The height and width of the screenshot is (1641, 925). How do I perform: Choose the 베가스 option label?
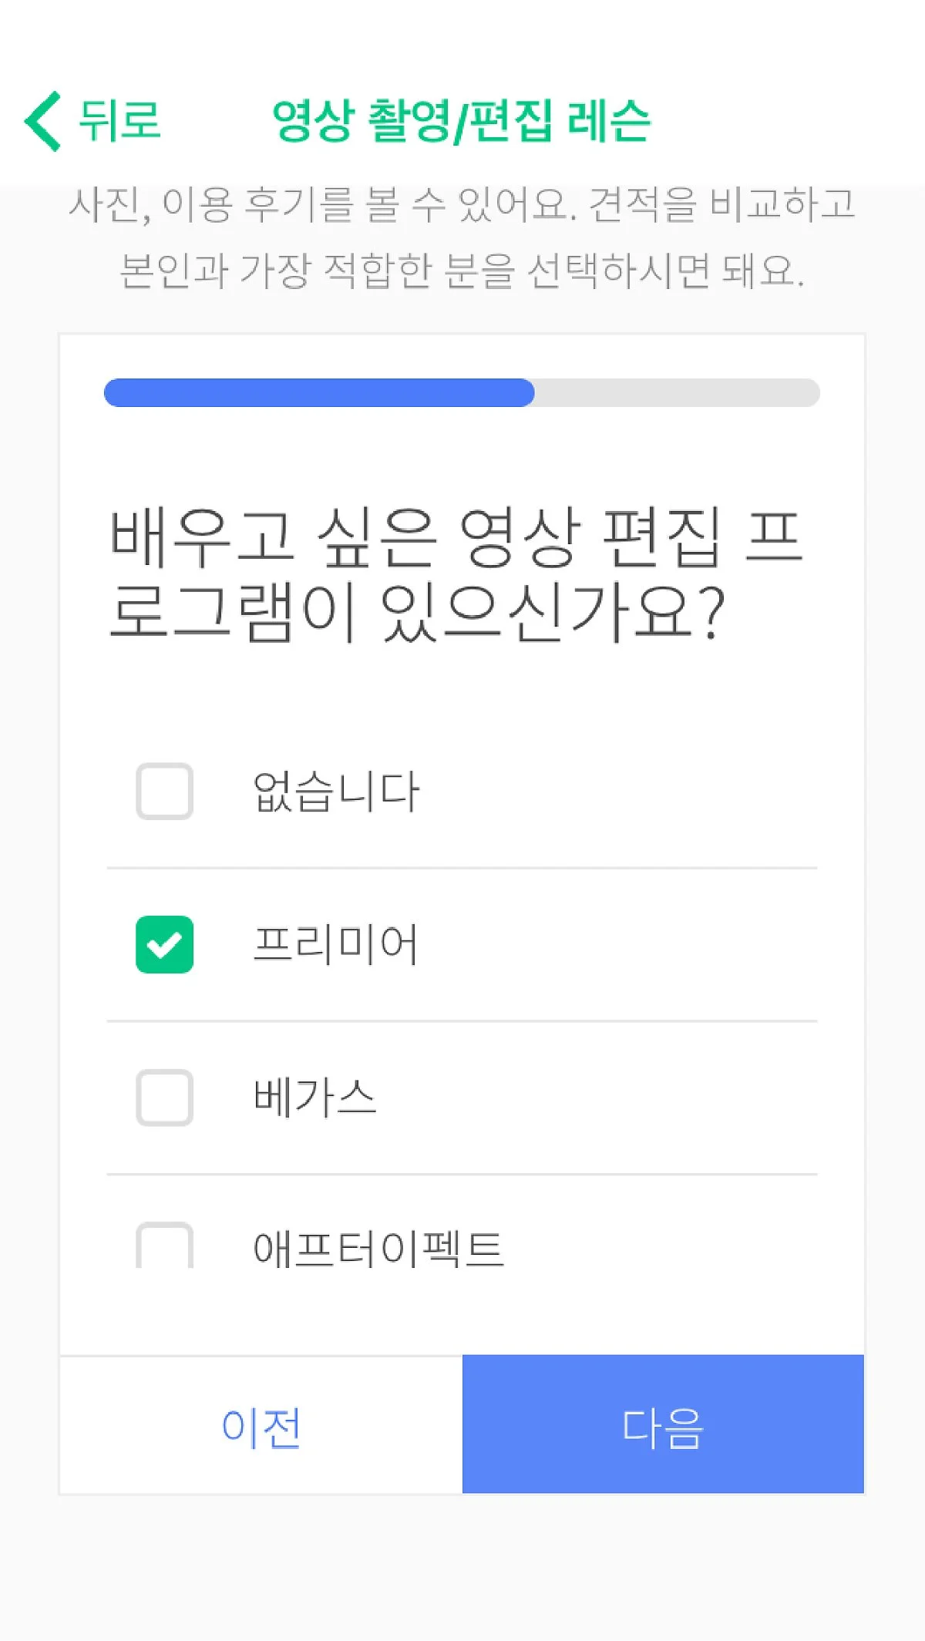314,1097
